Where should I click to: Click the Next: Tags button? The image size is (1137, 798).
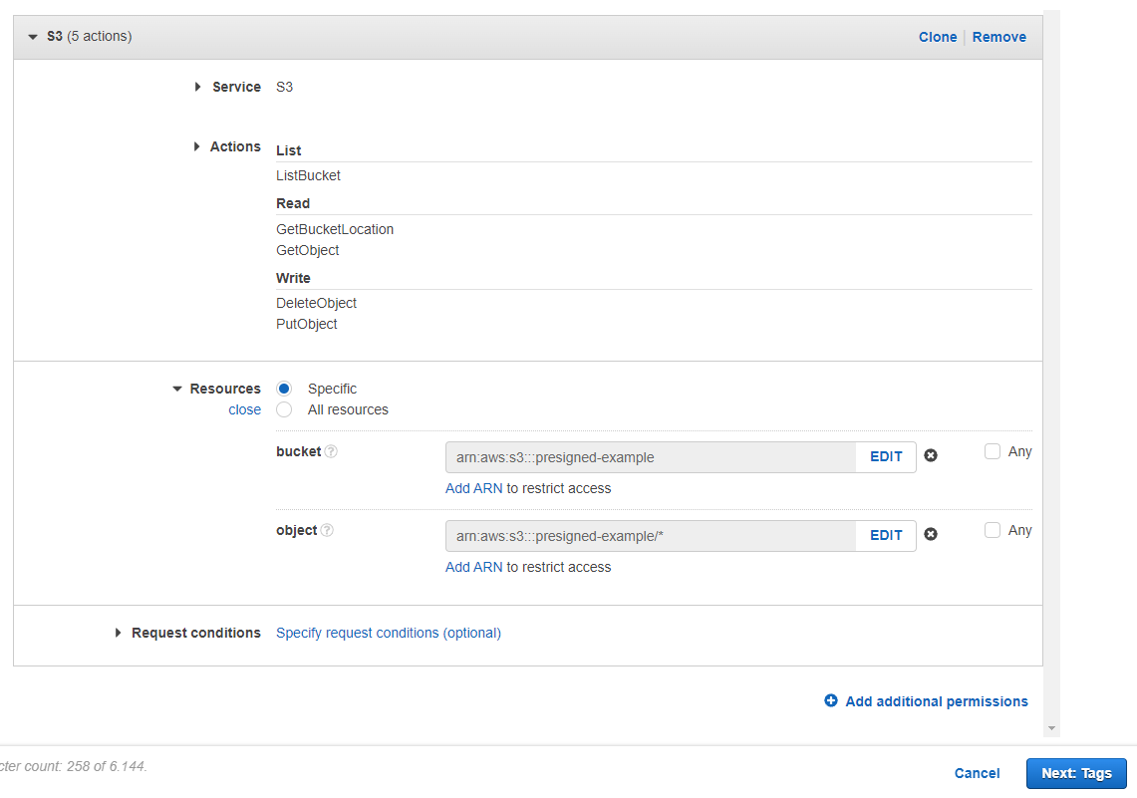coord(1075,773)
